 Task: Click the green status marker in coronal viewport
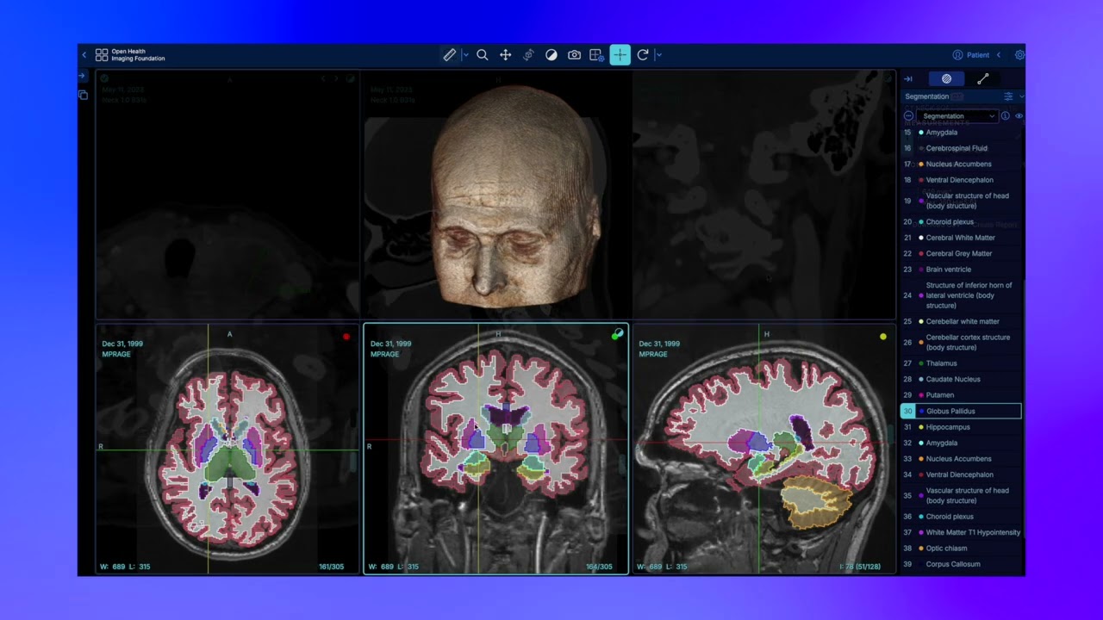[616, 335]
